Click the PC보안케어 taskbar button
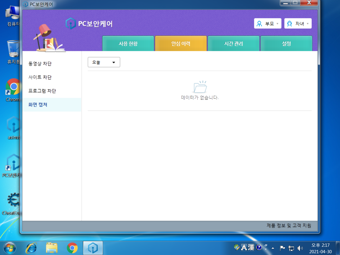Screen dimensions: 340x255 click(x=93, y=248)
